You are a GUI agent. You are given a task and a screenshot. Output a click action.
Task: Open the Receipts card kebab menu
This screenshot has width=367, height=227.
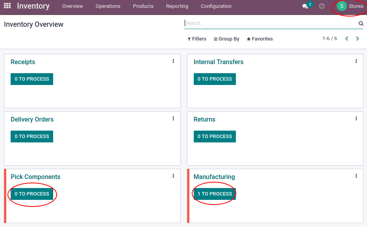click(x=173, y=61)
